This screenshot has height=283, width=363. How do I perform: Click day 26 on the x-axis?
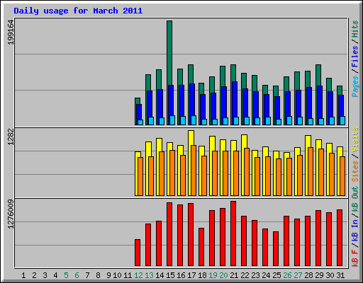click(287, 275)
